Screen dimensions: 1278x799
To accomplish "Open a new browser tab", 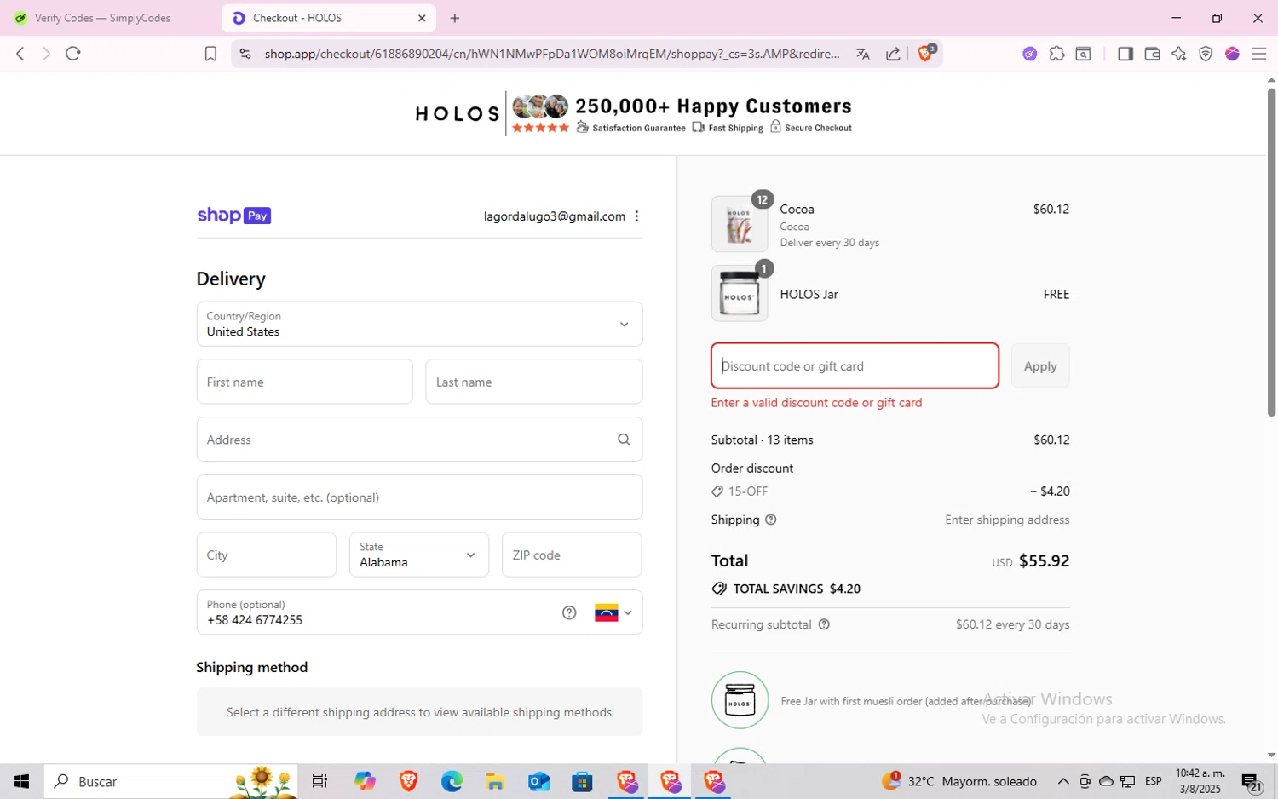I will [x=455, y=18].
